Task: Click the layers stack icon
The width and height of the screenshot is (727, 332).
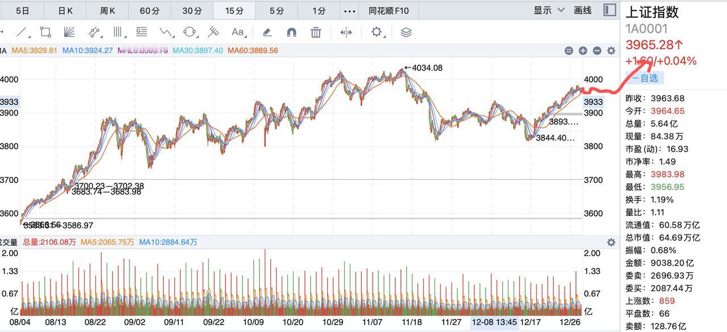Action: point(406,32)
